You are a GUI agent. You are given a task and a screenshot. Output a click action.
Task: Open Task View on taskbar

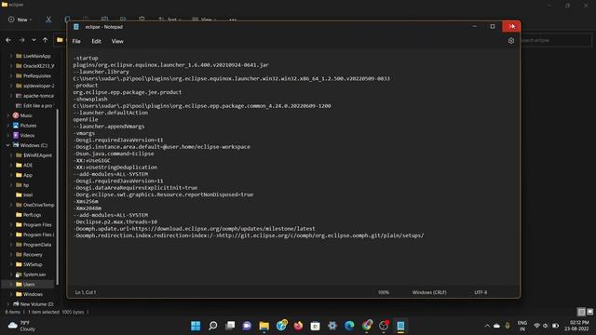(230, 326)
